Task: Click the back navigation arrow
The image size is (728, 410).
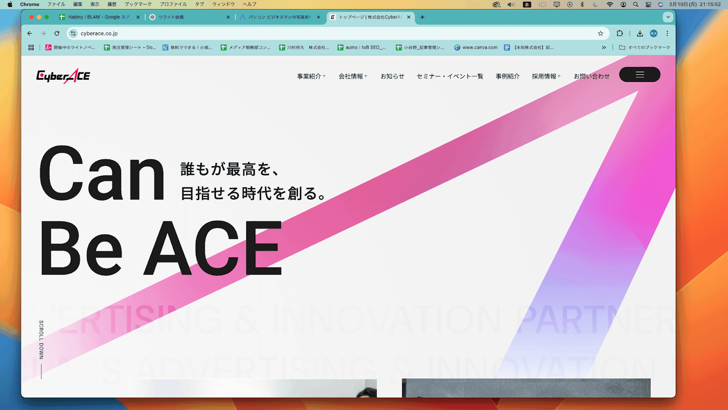Action: 30,33
